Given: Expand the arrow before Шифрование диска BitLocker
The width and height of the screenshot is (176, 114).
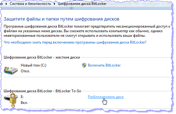Looking at the screenshot, I should [55, 4].
